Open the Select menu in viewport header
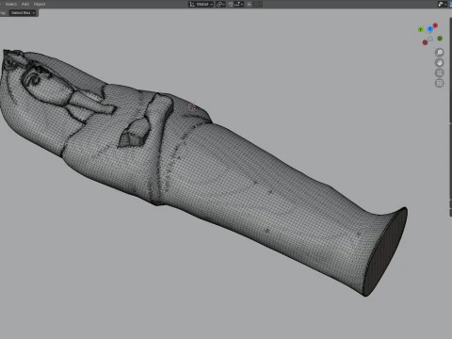 click(x=10, y=4)
